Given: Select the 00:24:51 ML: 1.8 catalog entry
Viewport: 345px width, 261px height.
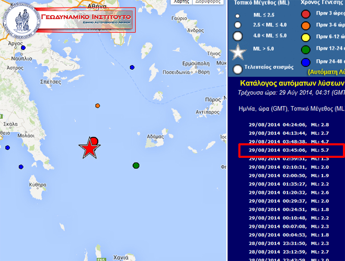Looking at the screenshot, I should pyautogui.click(x=289, y=209).
